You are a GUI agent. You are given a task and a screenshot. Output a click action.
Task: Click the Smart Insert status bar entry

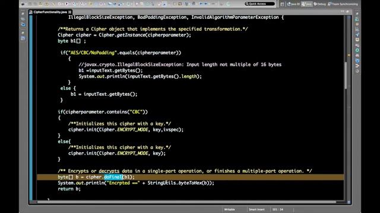click(256, 209)
